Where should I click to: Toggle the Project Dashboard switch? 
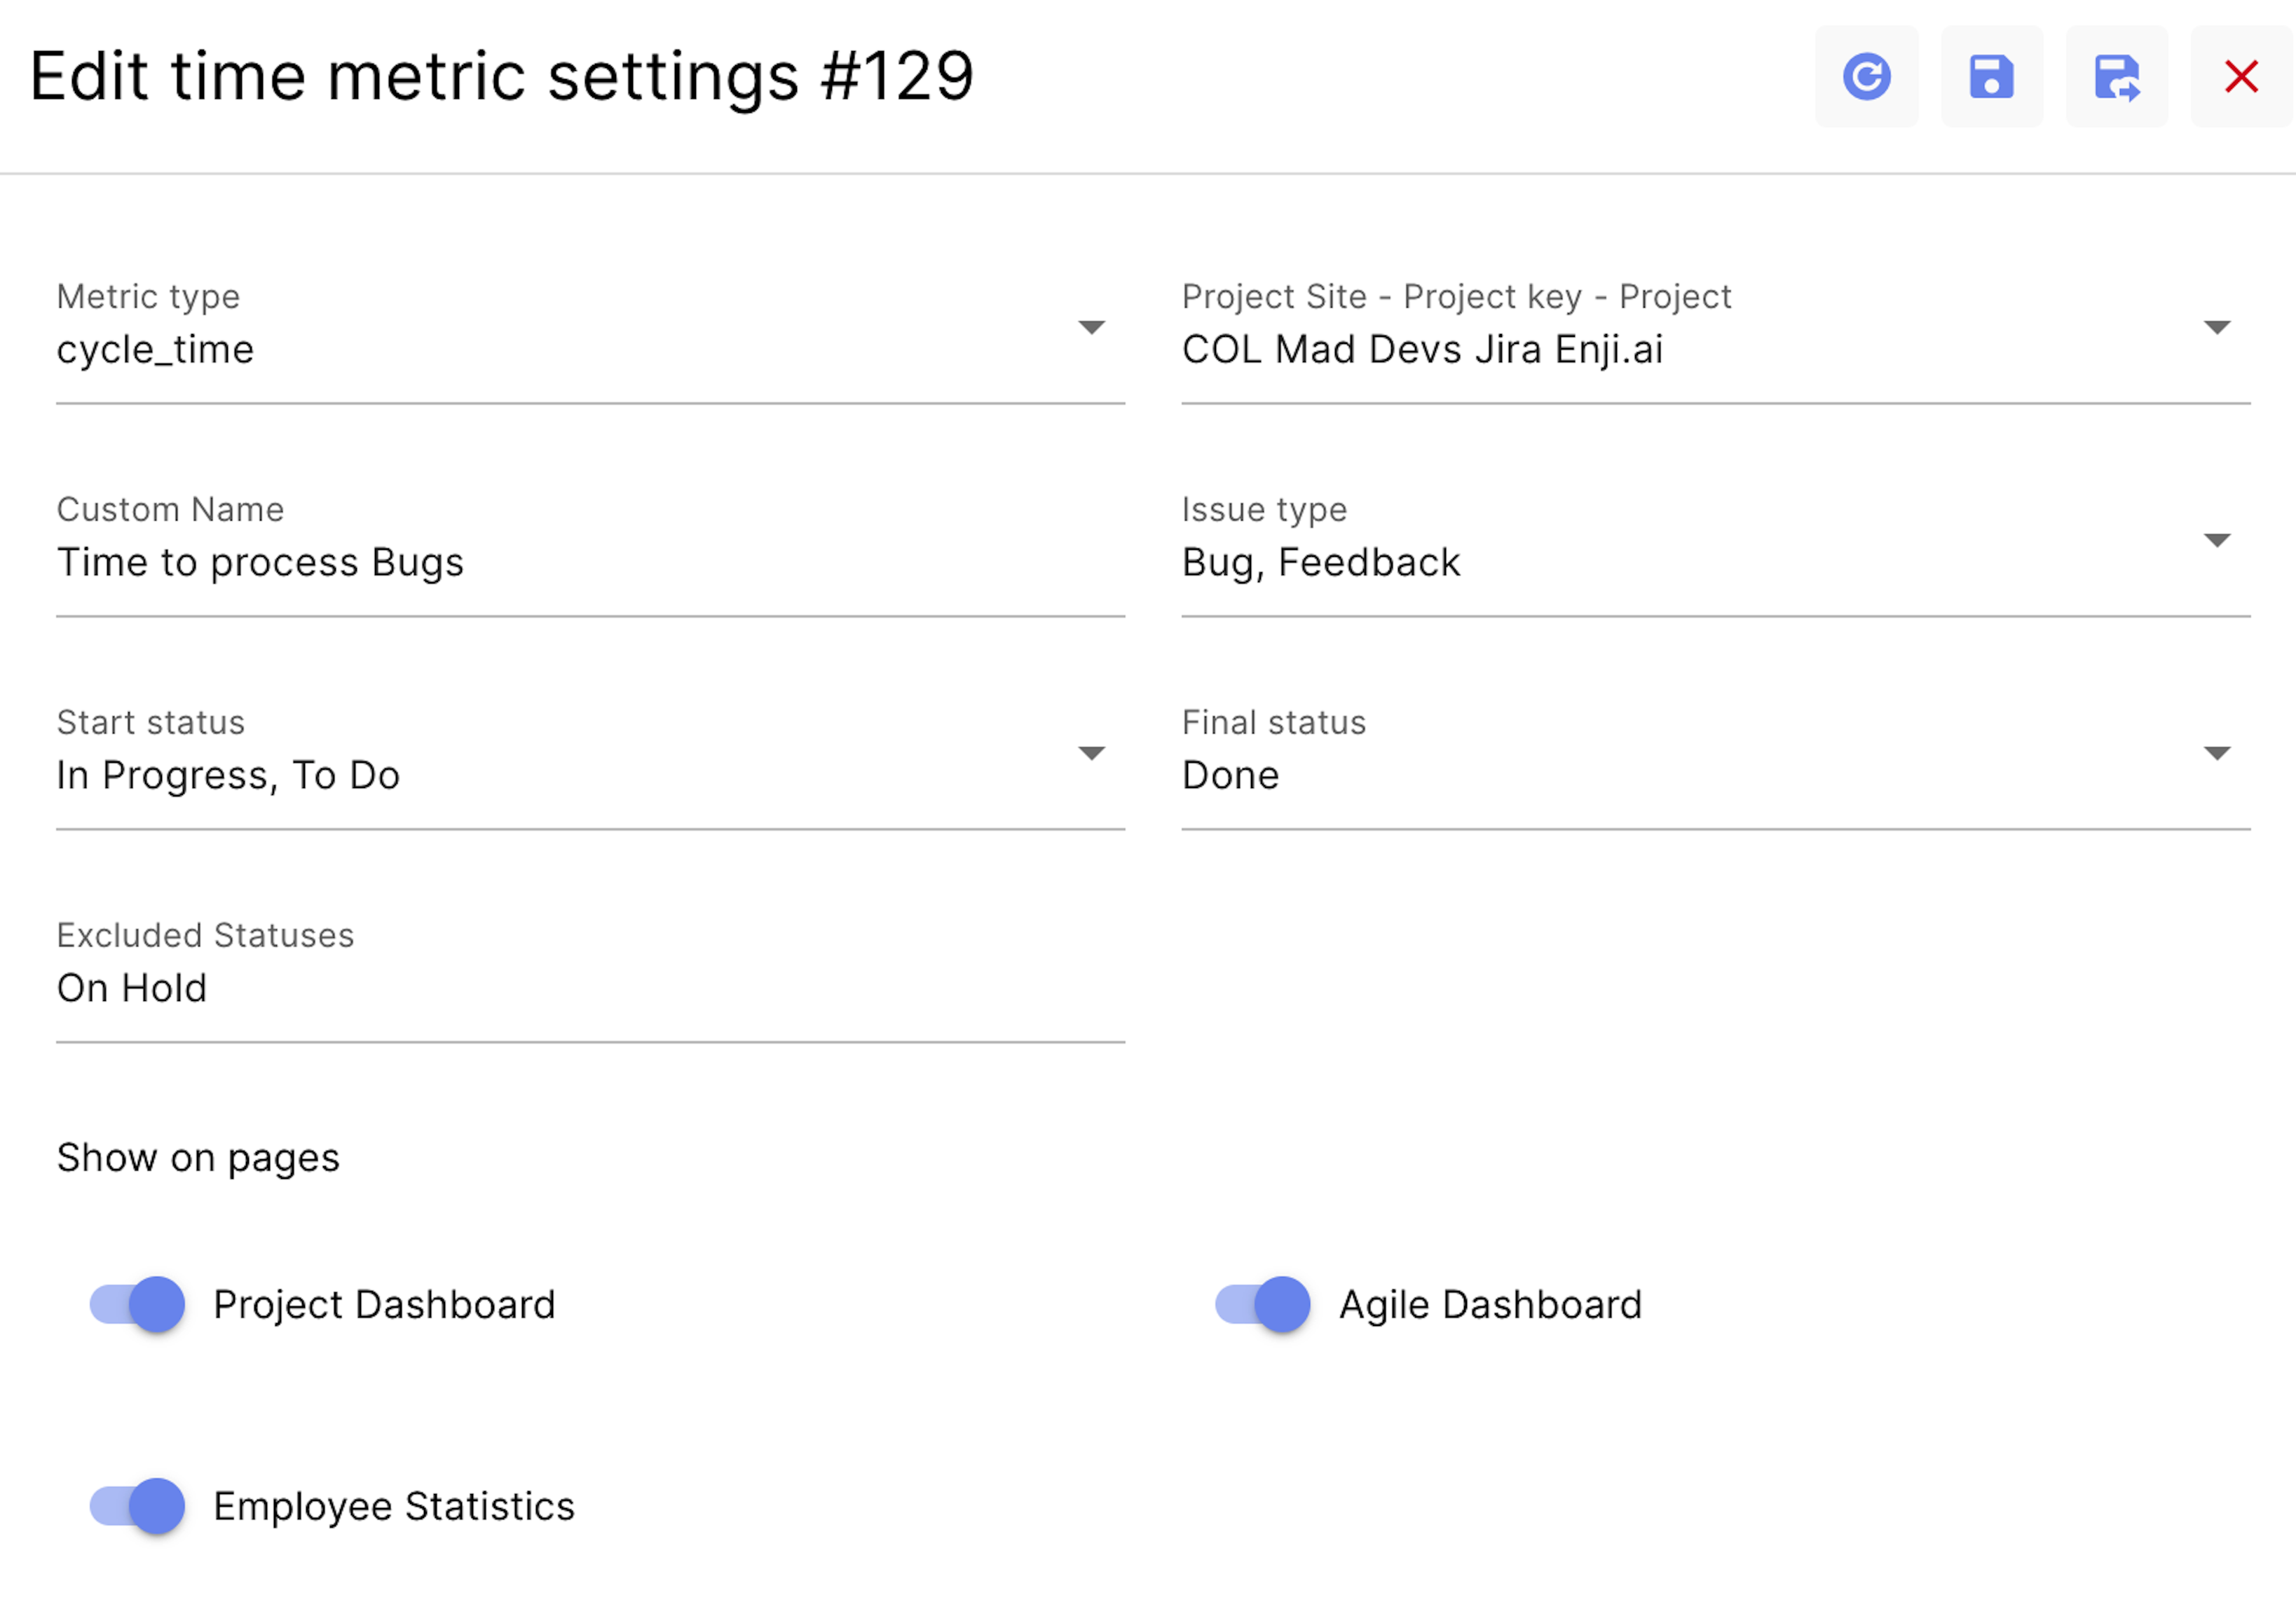tap(137, 1304)
